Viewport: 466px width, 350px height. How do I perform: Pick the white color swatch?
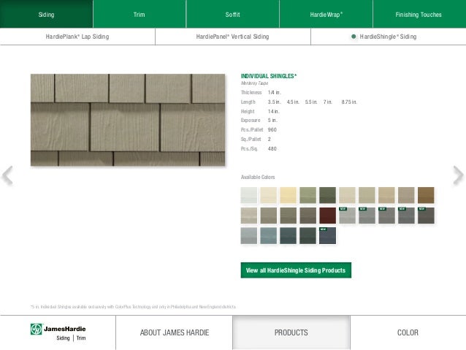coord(249,195)
